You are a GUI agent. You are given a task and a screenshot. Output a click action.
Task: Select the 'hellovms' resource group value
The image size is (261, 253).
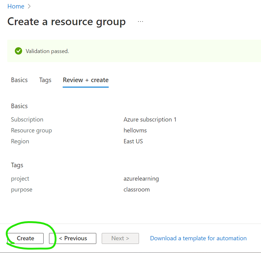point(135,130)
